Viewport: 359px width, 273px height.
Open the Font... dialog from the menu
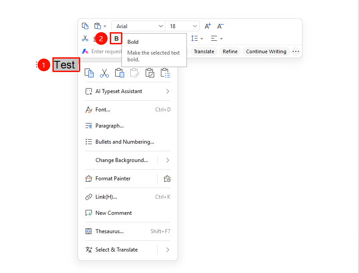[128, 110]
